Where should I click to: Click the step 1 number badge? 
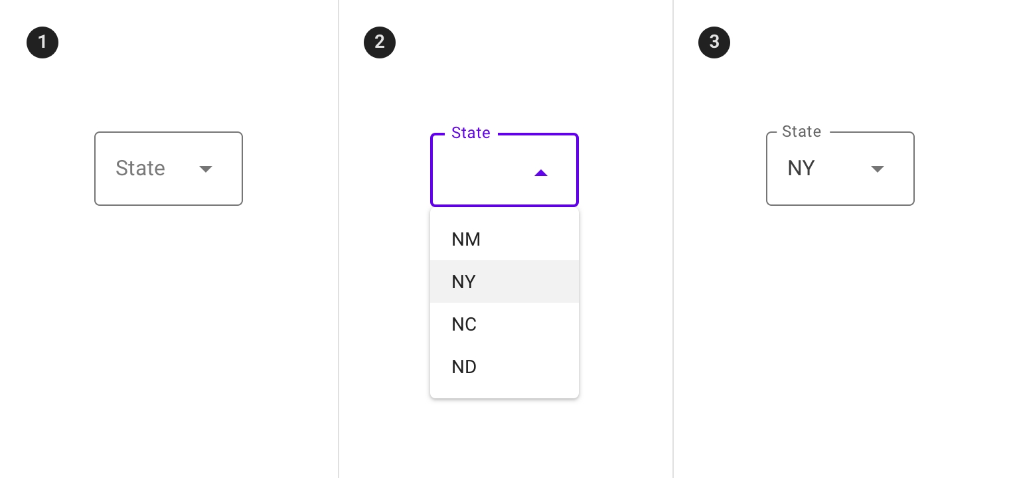42,42
